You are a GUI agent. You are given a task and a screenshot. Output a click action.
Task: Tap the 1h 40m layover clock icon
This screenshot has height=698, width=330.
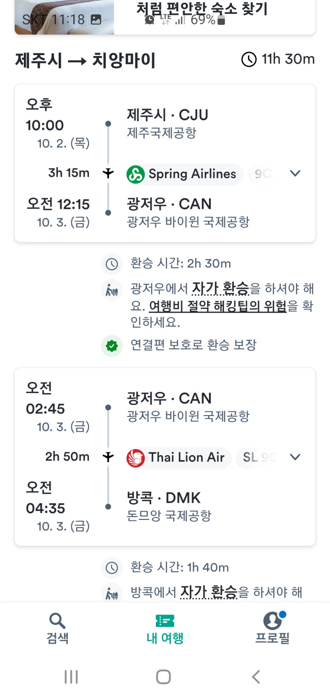click(x=112, y=568)
